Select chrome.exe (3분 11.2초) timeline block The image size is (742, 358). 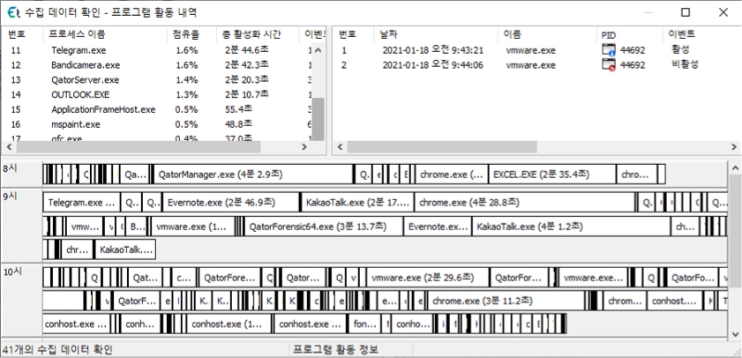pyautogui.click(x=506, y=301)
